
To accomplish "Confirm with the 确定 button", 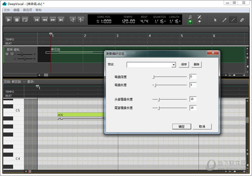I will [181, 127].
